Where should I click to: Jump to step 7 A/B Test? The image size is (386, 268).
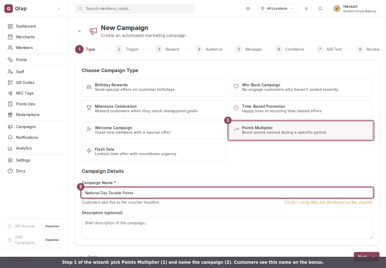(x=329, y=49)
